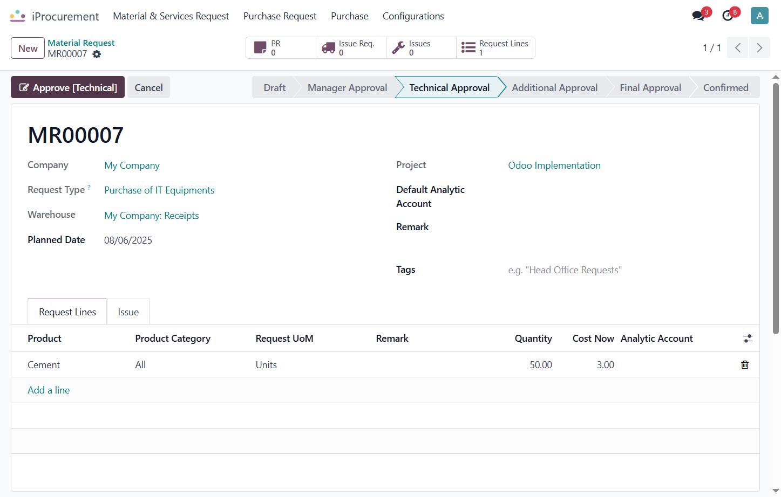Open the Purchase of IT Equipments link
The image size is (781, 497).
[x=159, y=190]
